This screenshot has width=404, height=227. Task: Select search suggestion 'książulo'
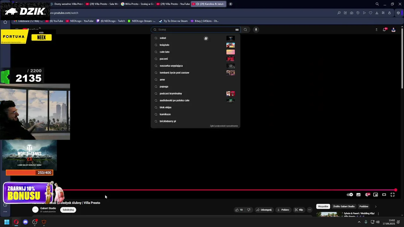[x=195, y=45]
